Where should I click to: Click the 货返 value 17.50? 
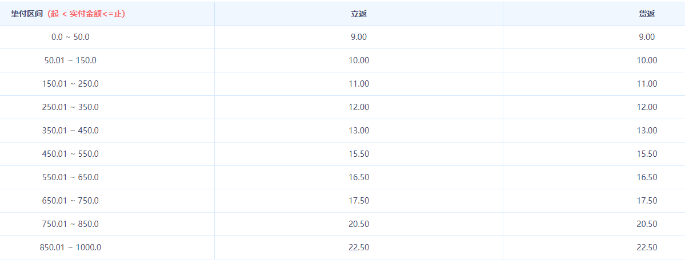(647, 201)
